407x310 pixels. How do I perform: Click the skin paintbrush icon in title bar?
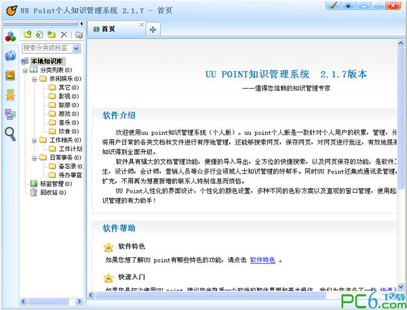pos(333,5)
